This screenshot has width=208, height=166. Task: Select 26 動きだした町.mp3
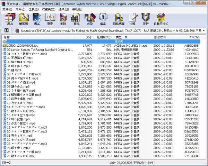tap(21, 156)
